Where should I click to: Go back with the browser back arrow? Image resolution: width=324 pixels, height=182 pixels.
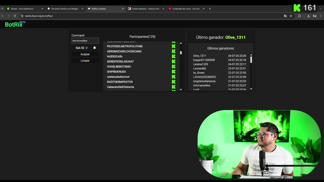3,16
